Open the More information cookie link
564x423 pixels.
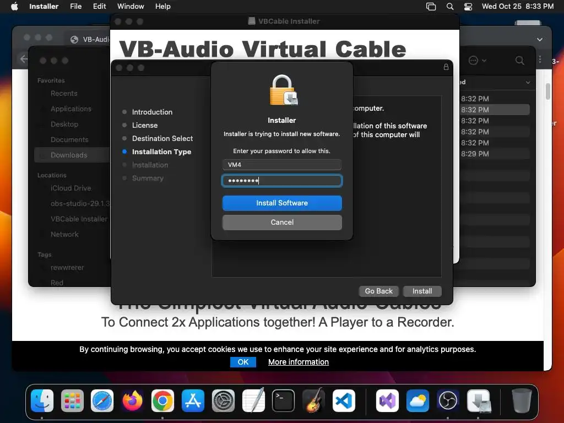tap(299, 362)
